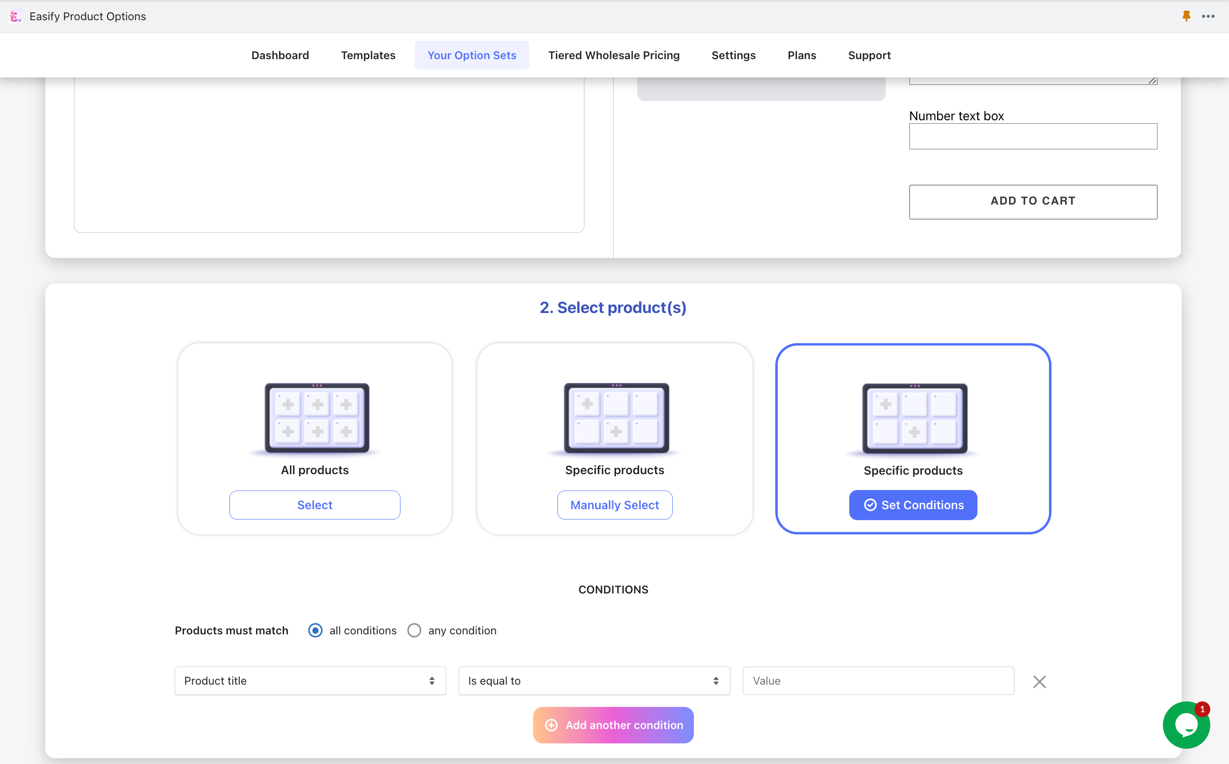Open the chat support bubble

[1187, 725]
